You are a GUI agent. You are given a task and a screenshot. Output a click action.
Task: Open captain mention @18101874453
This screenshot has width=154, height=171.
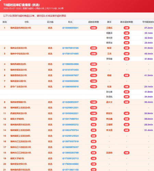pyautogui.click(x=70, y=70)
